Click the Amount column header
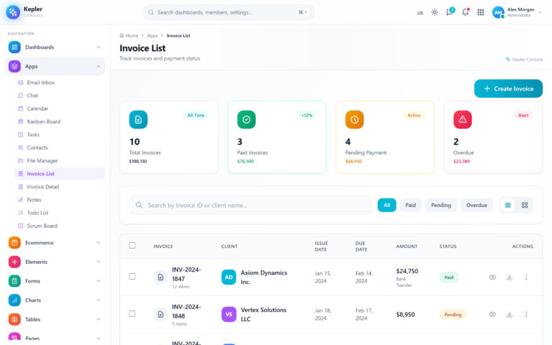This screenshot has width=552, height=345. [407, 247]
